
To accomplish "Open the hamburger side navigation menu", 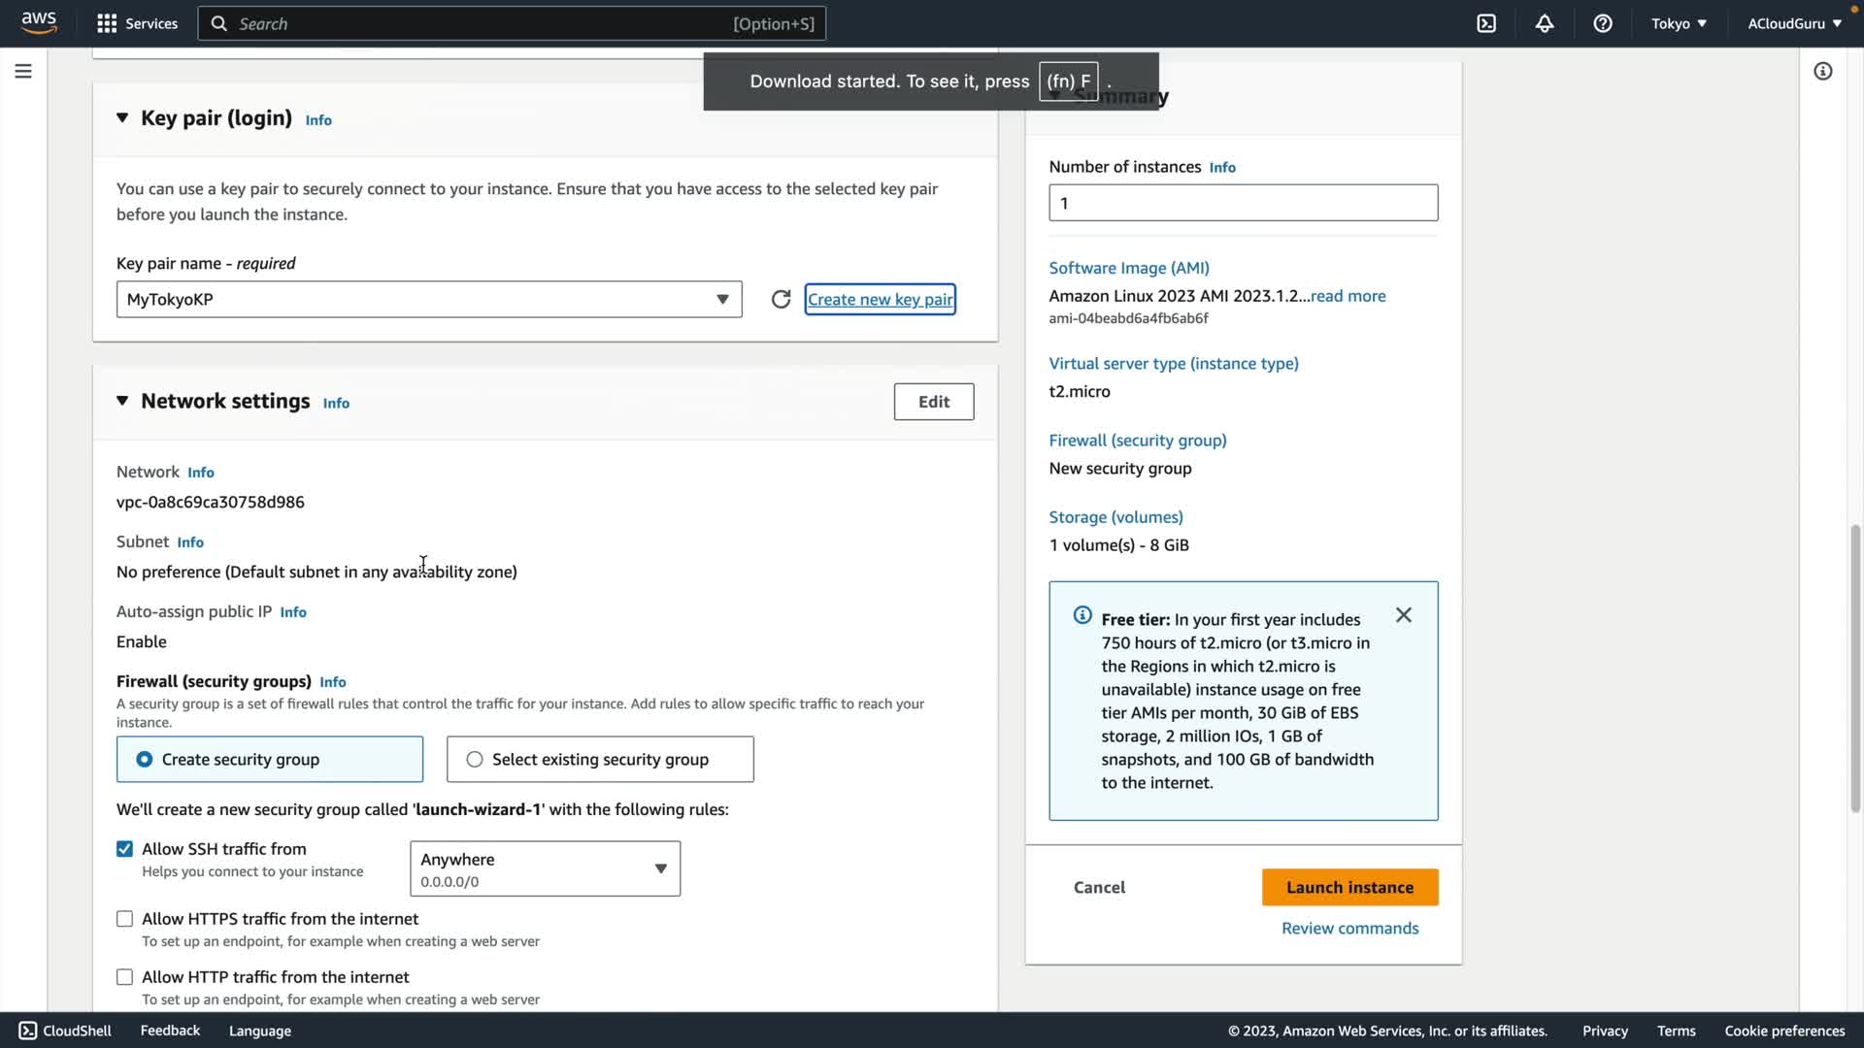I will pos(23,71).
